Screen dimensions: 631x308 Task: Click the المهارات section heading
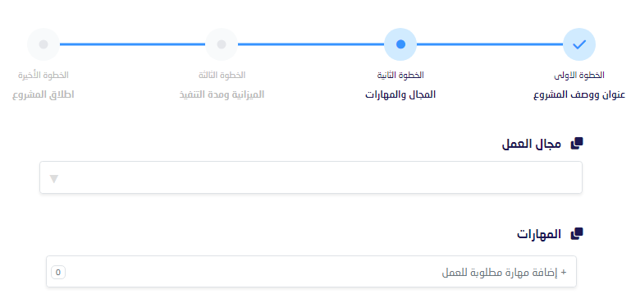tap(539, 234)
